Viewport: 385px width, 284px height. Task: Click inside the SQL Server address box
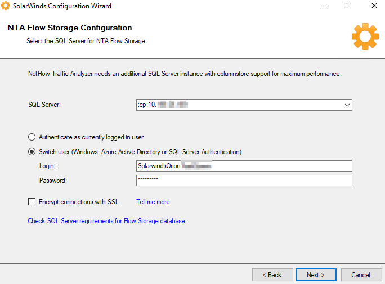[236, 105]
